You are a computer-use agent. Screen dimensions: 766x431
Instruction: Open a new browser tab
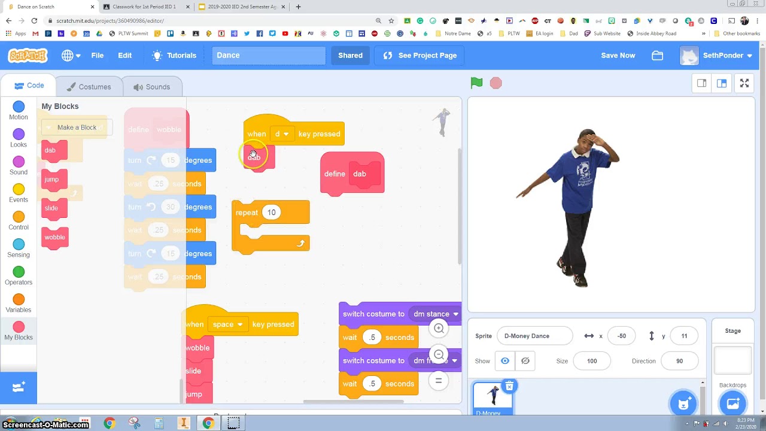point(298,7)
